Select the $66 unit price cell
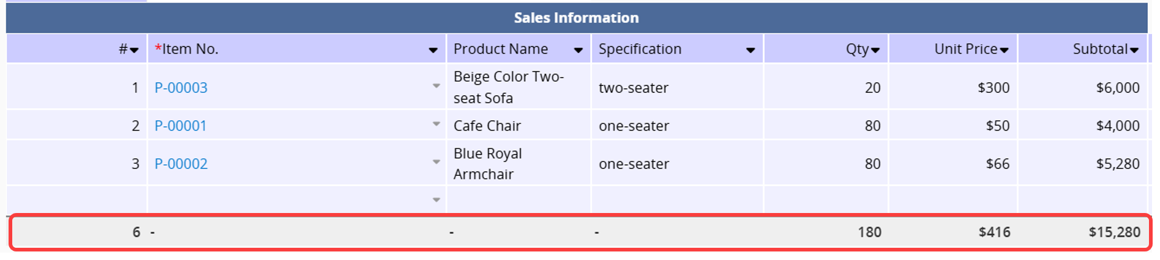 [953, 164]
